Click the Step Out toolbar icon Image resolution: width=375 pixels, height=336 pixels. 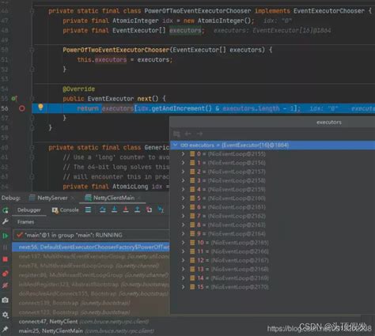tap(138, 210)
